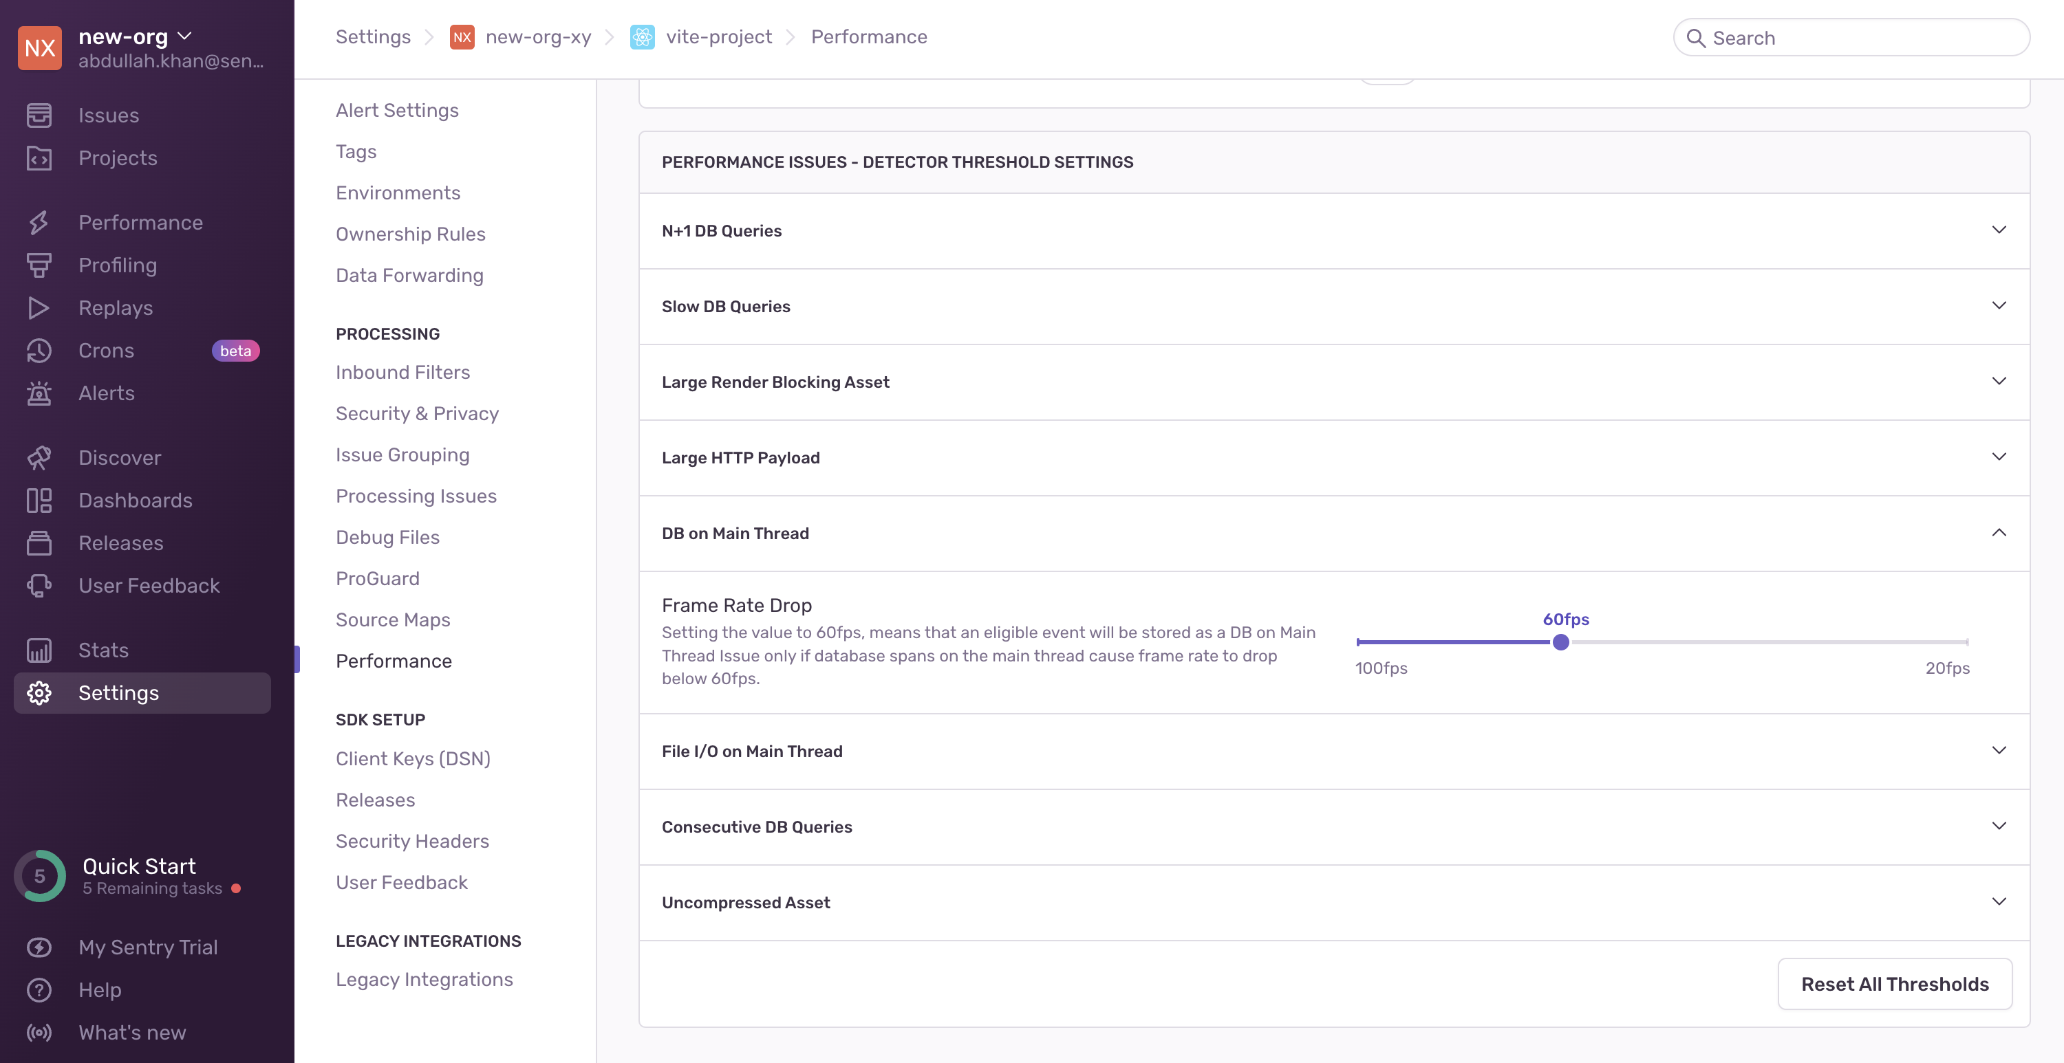Viewport: 2064px width, 1063px height.
Task: Go to vite-project breadcrumb link
Action: [x=718, y=37]
